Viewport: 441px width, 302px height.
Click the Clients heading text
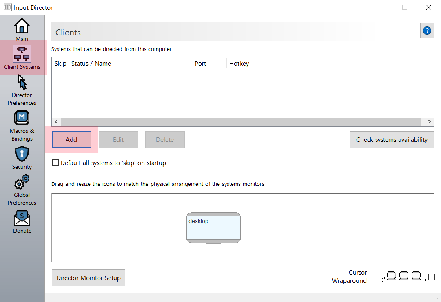click(68, 33)
